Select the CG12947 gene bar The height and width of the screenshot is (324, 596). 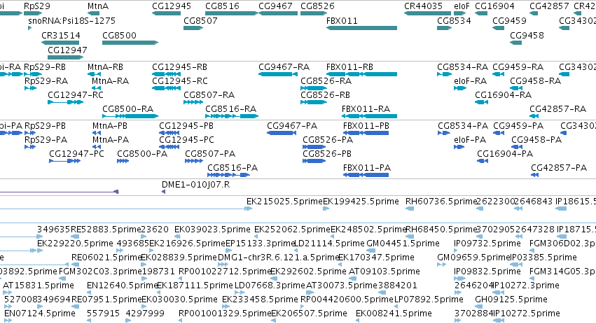coord(65,57)
